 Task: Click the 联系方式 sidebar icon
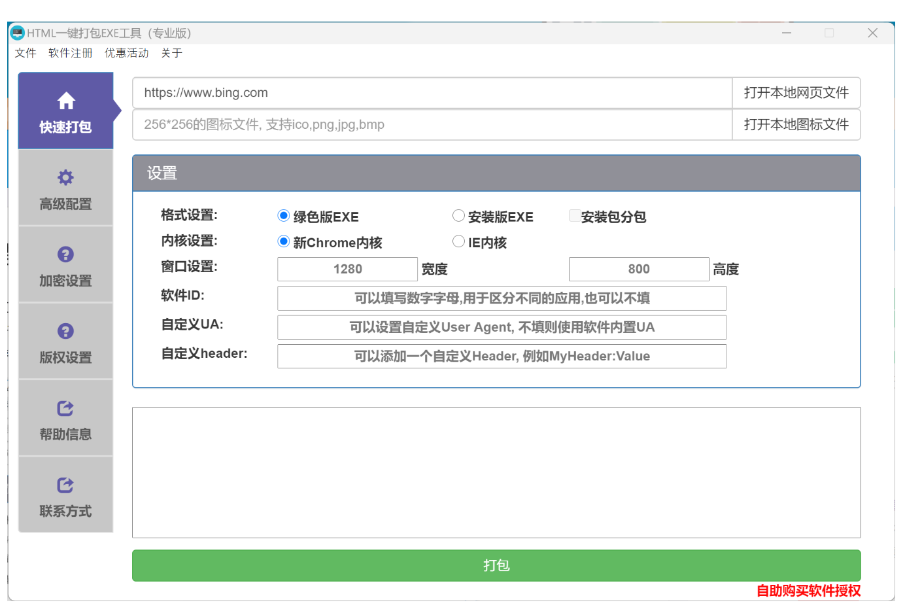pyautogui.click(x=65, y=485)
